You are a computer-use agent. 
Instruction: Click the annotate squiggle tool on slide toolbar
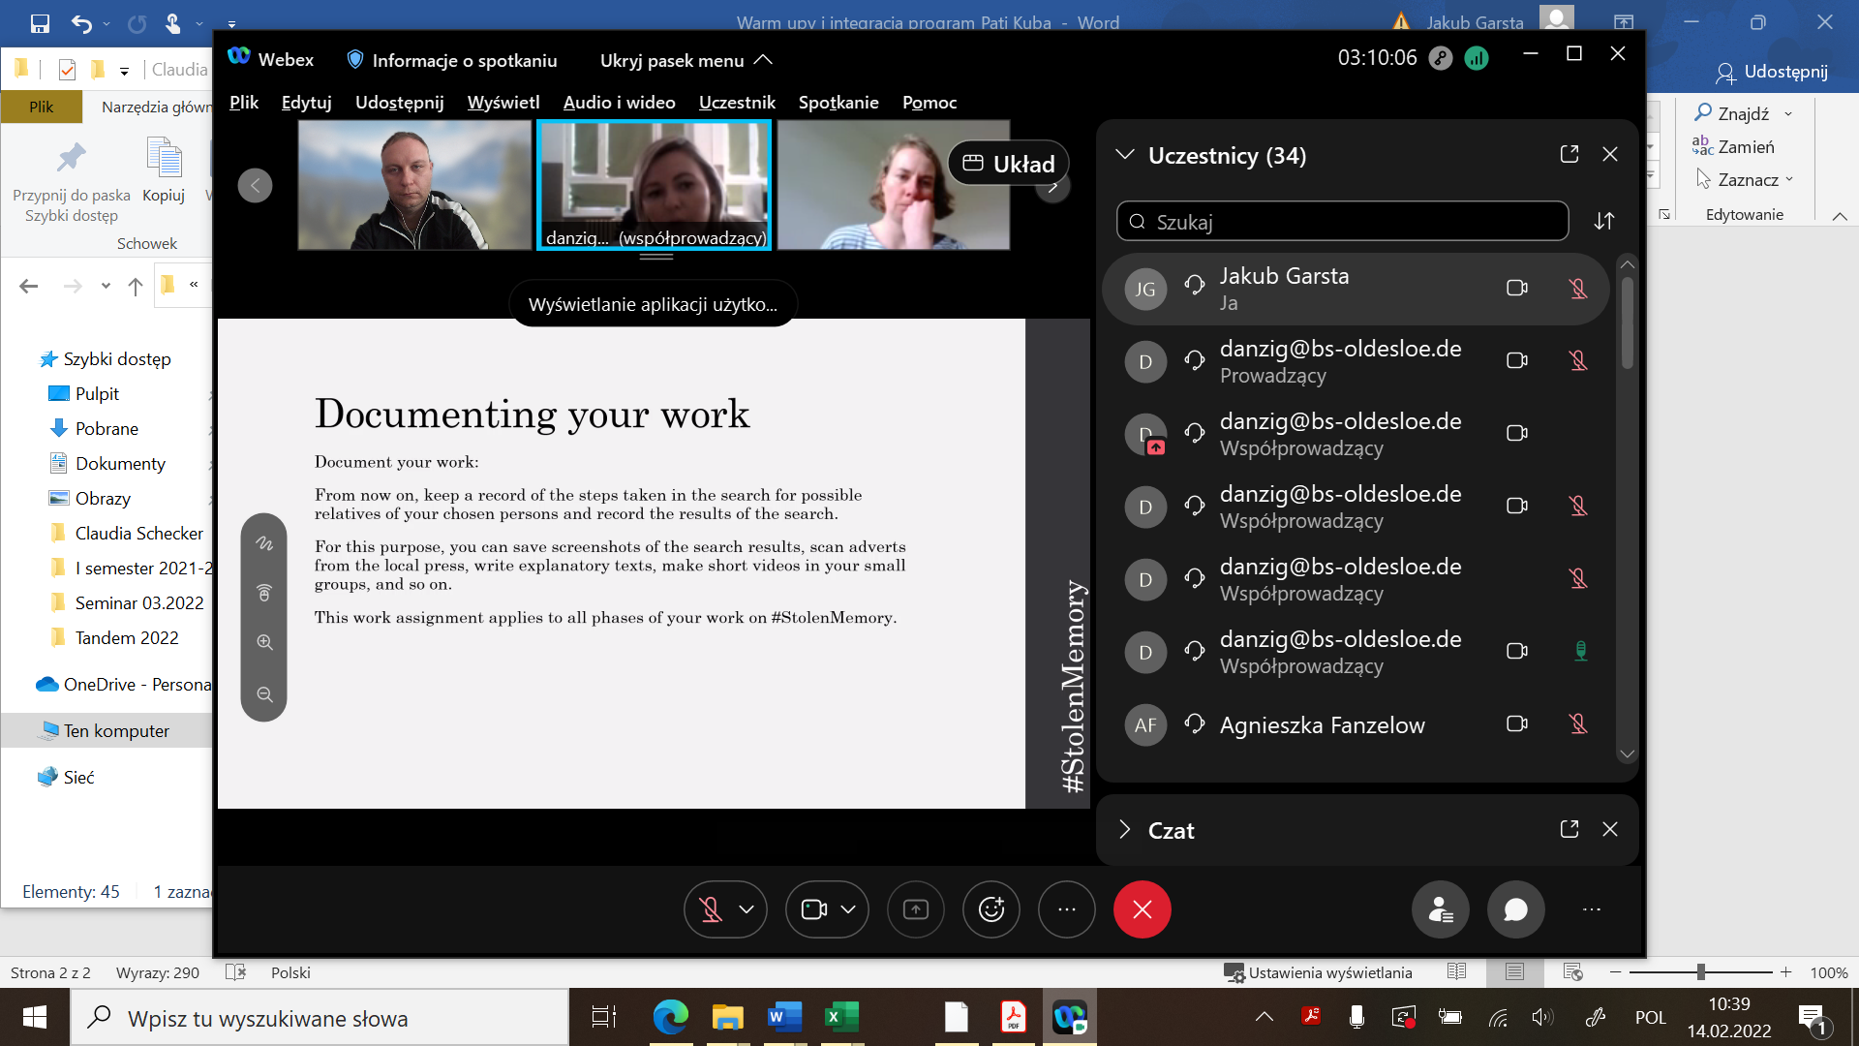click(264, 543)
